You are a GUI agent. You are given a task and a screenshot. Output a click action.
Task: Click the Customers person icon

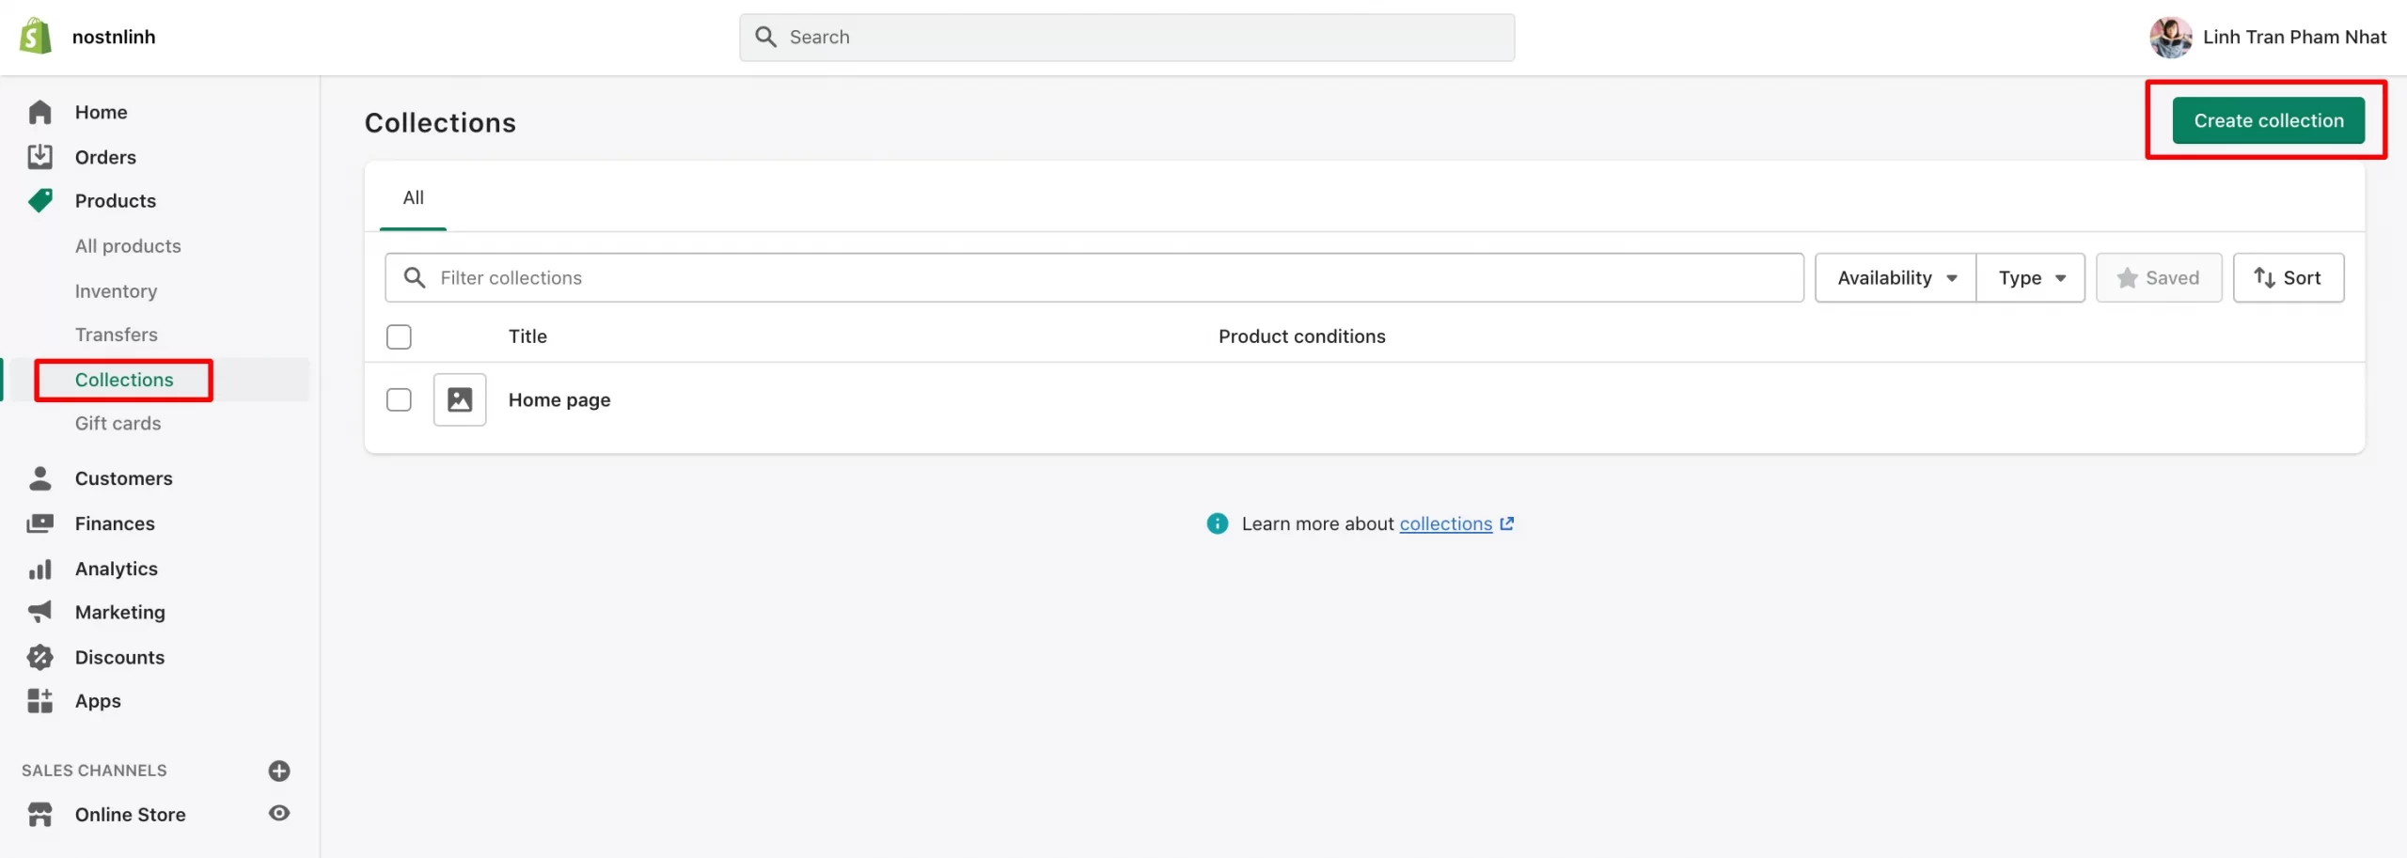coord(39,478)
